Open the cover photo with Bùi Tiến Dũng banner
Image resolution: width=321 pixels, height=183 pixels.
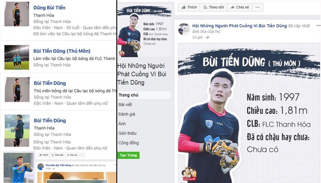249,113
